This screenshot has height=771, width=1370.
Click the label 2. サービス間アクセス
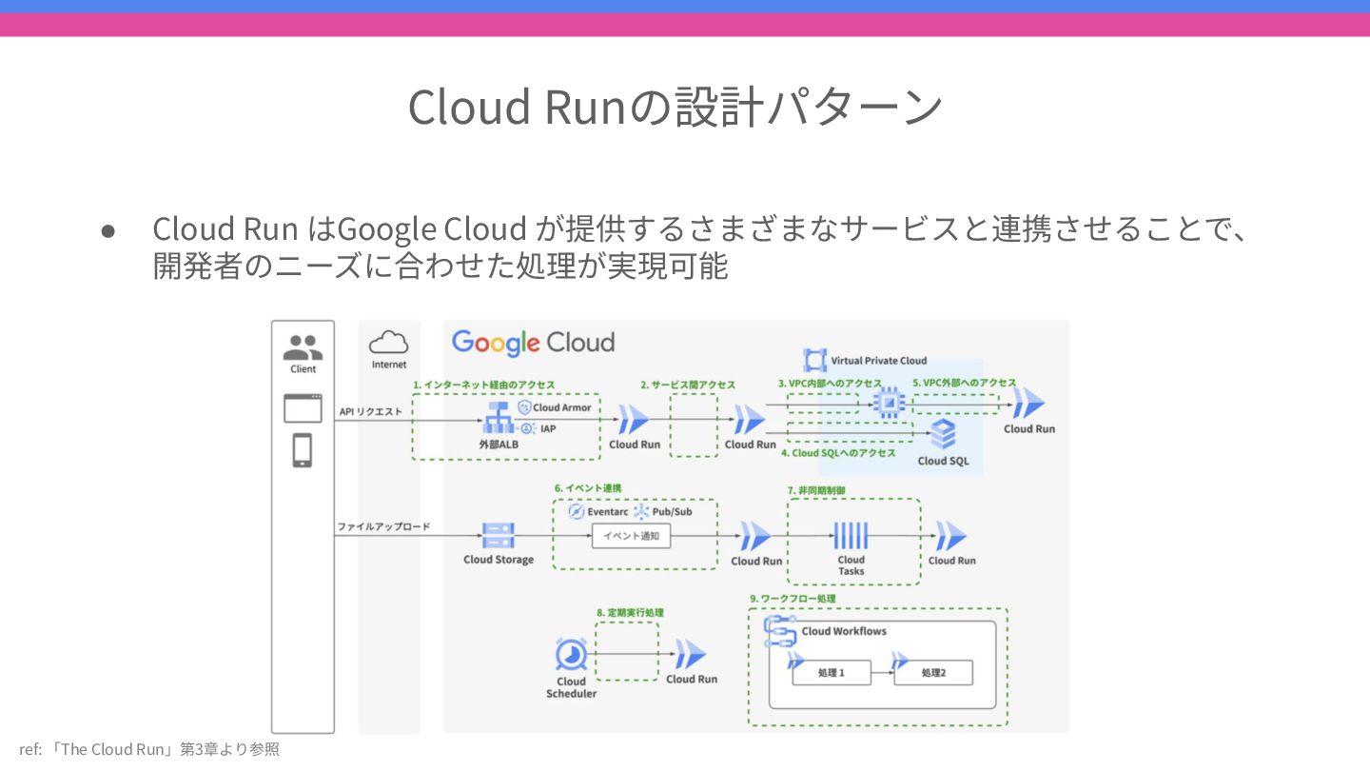coord(688,385)
